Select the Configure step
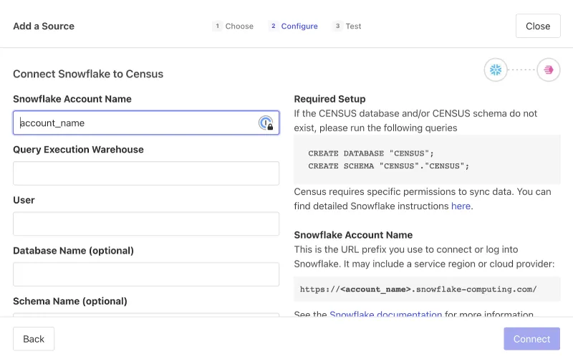This screenshot has height=364, width=573. [x=294, y=27]
